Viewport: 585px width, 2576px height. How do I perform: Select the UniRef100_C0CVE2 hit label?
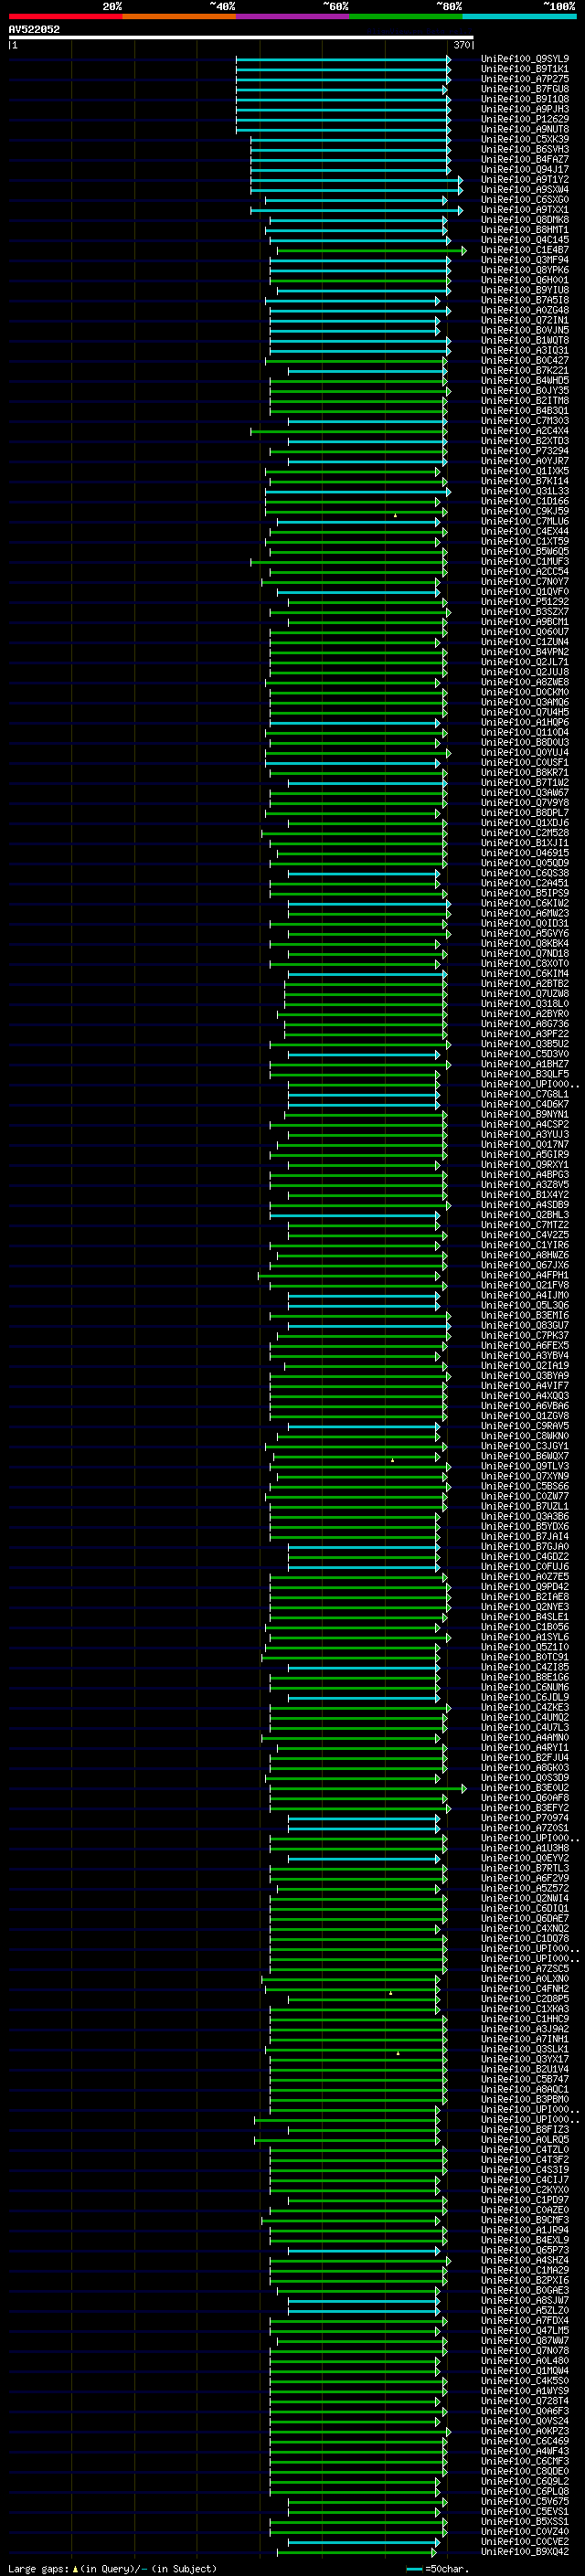coord(525,2541)
